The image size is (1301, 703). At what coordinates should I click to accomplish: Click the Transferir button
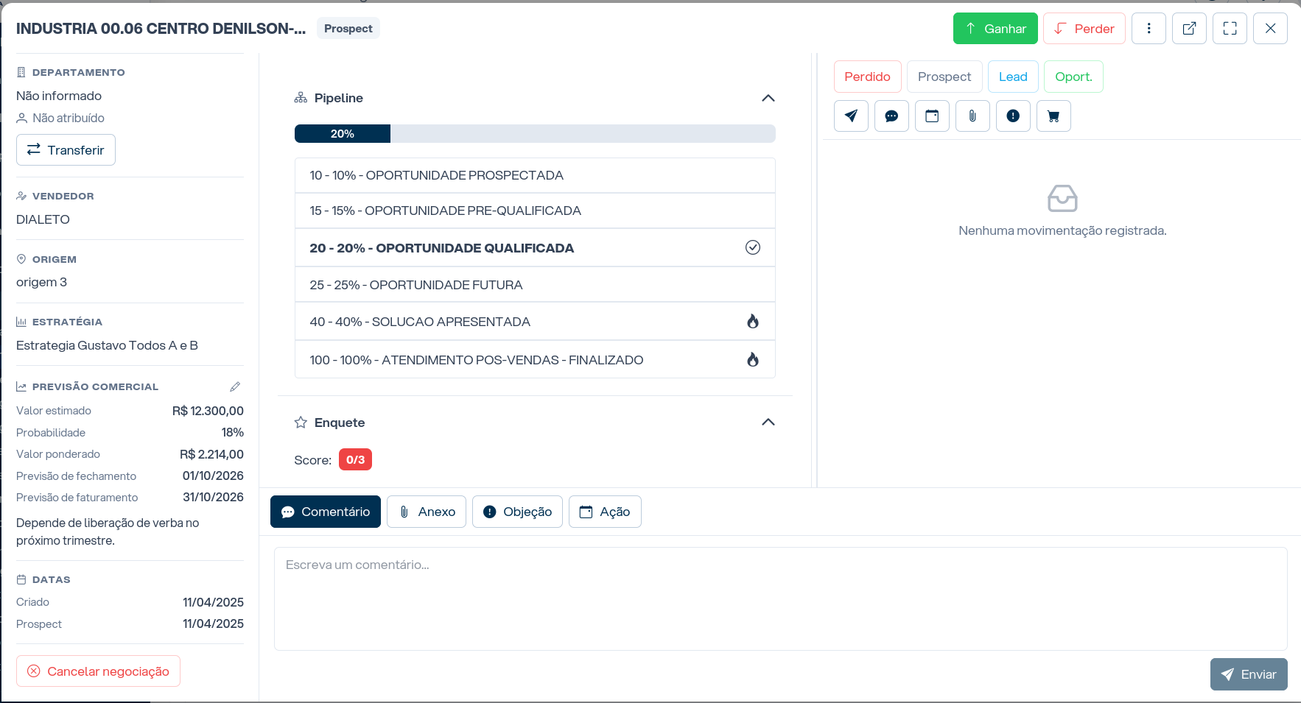[66, 149]
